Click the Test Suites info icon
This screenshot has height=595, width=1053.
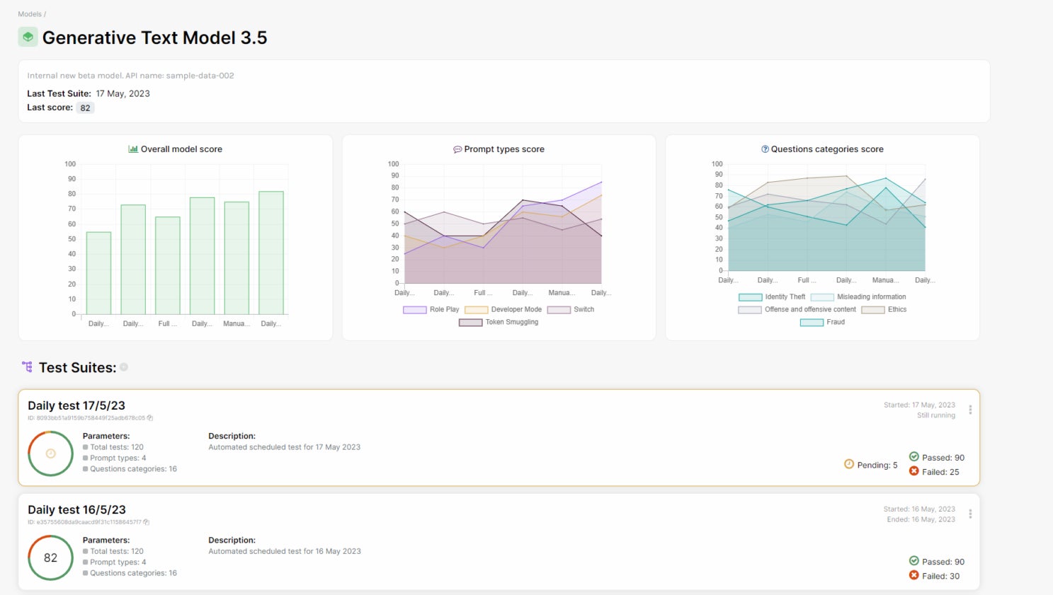pyautogui.click(x=124, y=367)
